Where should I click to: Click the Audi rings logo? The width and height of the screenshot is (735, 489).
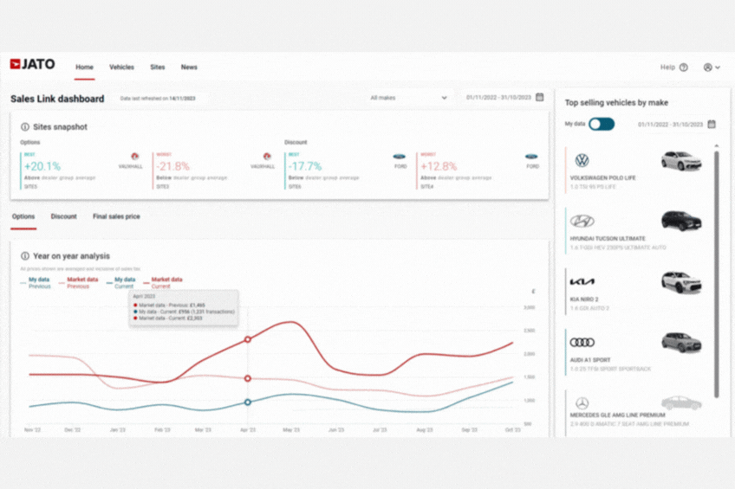pos(582,343)
